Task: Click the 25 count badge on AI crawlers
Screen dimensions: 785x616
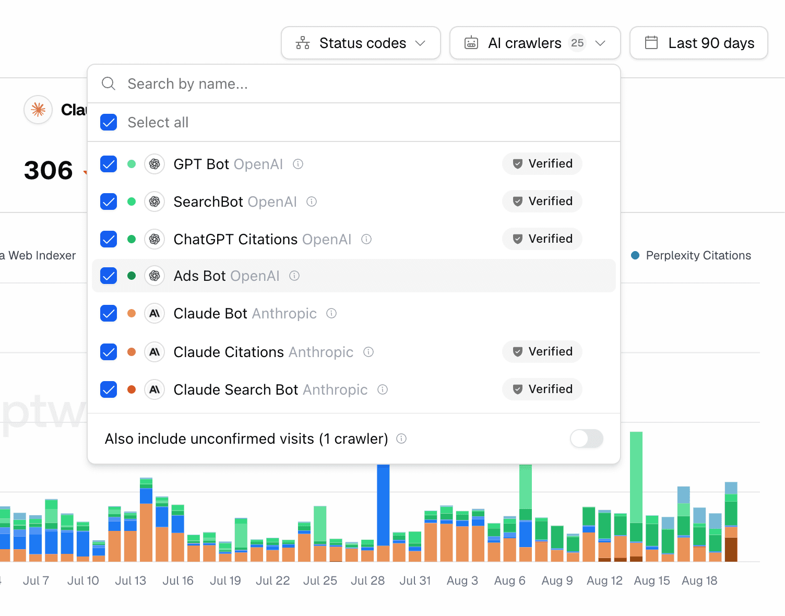Action: click(577, 43)
